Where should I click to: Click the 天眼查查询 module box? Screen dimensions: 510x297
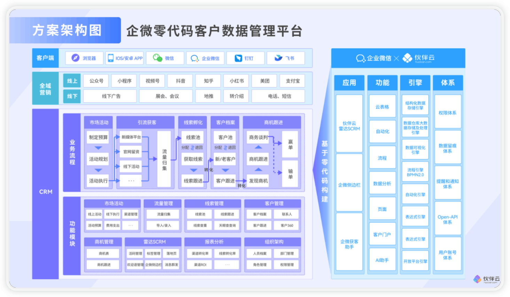227,225
